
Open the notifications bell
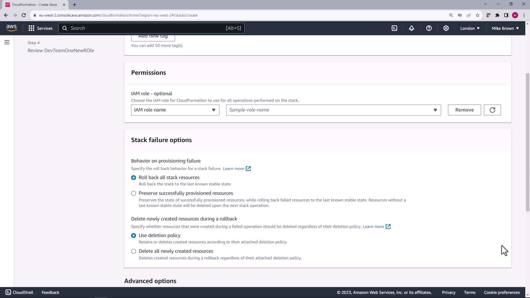click(412, 28)
